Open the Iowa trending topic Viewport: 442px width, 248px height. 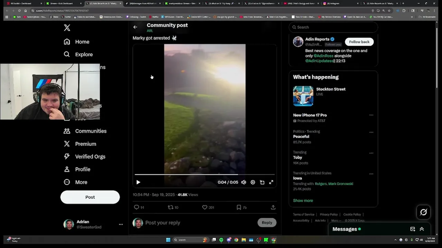tap(298, 178)
